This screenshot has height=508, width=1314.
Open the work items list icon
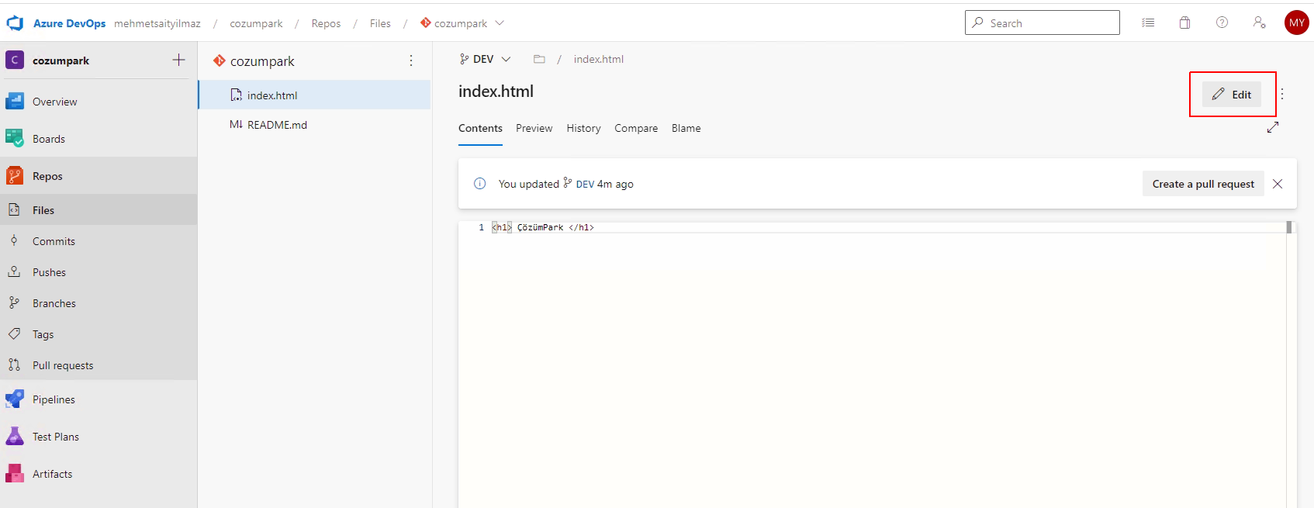(1148, 22)
